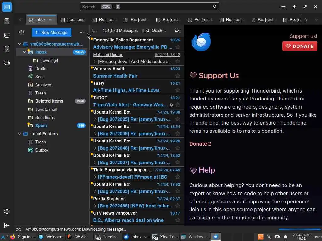The height and width of the screenshot is (241, 322).
Task: Click the muted volume tray icon
Action: (x=269, y=237)
